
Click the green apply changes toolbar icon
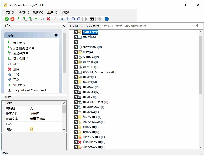tap(7, 19)
